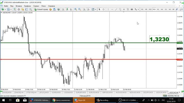The image size is (184, 103).
Task: Open the Файл menu
Action: click(6, 6)
